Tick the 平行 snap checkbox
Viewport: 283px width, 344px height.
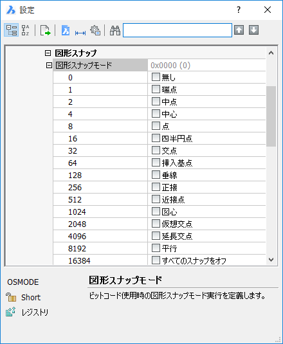pyautogui.click(x=156, y=248)
